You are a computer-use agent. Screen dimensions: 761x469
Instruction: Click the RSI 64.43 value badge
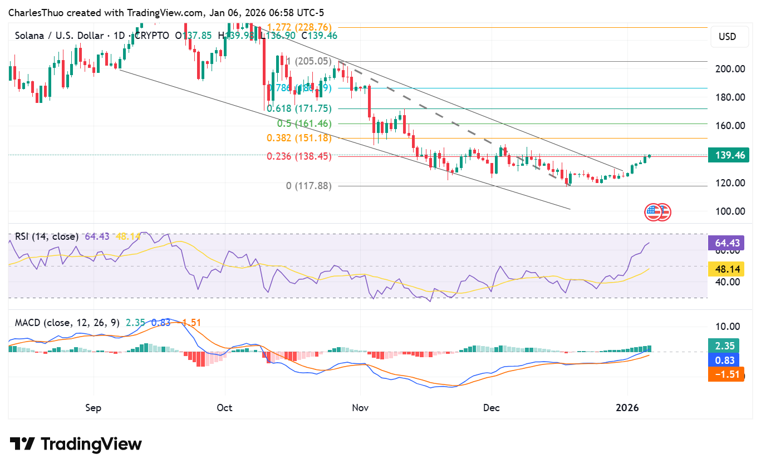pos(725,243)
